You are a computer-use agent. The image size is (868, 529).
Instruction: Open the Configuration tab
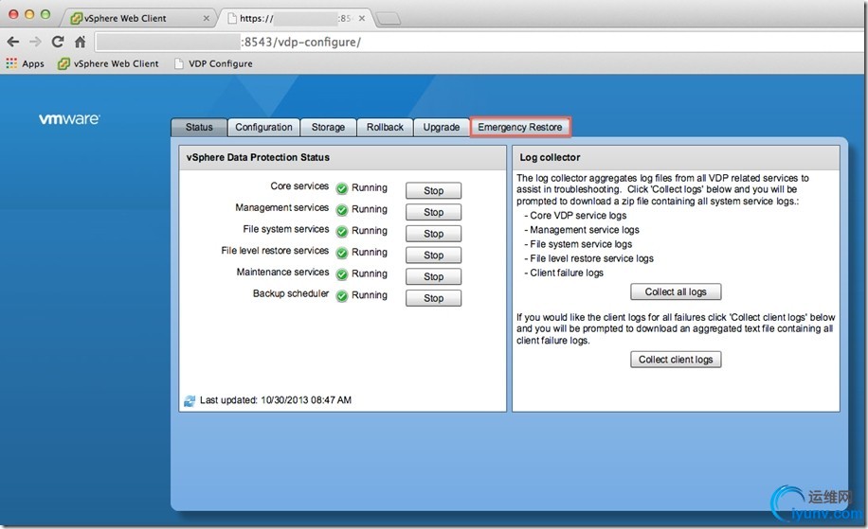(x=263, y=127)
